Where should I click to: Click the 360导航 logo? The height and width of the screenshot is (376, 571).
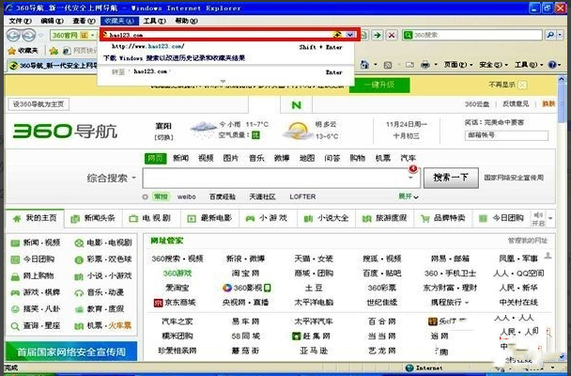[x=65, y=132]
